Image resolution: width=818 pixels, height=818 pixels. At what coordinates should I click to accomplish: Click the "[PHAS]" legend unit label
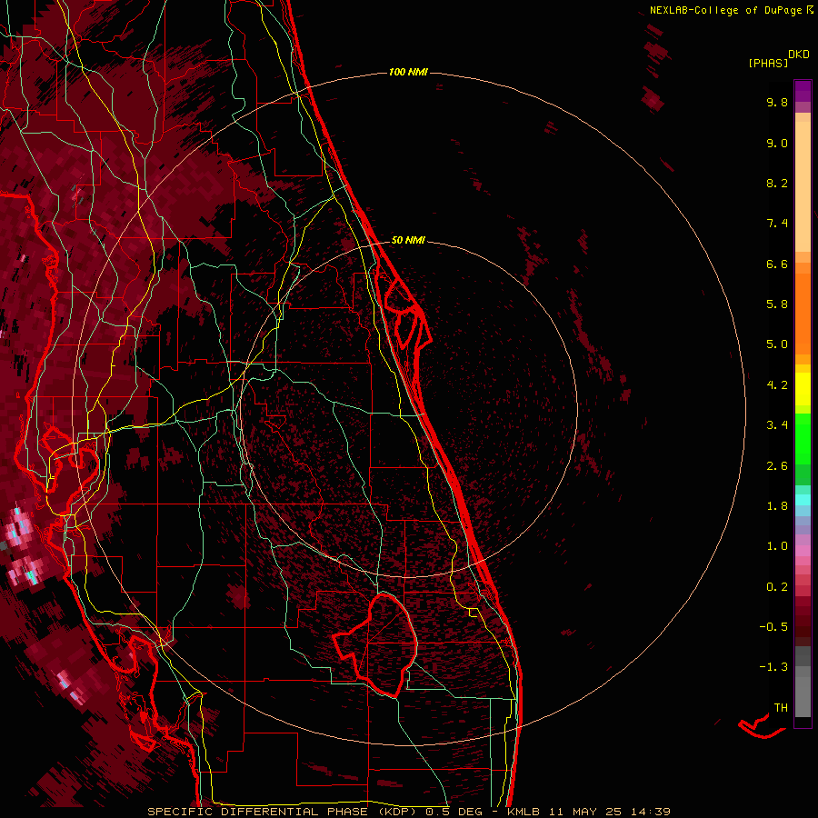(x=768, y=63)
